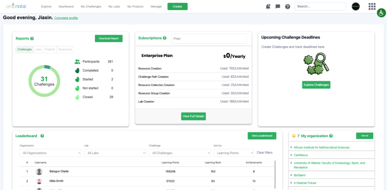Click the Mike Smith username
Screen dimensions: 387x190
(x=56, y=181)
